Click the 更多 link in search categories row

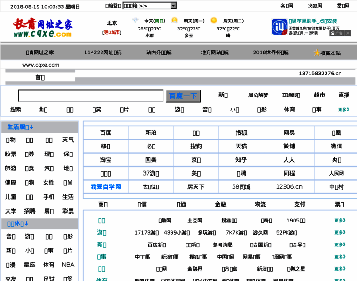pos(343,110)
